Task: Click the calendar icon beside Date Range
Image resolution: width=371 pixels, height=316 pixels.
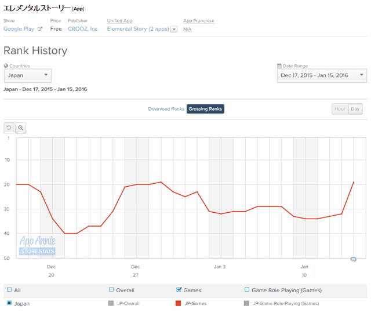Action: click(x=279, y=66)
